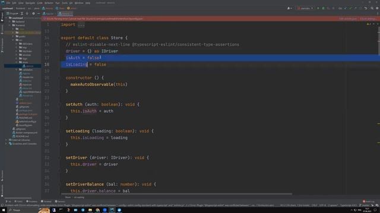The image size is (380, 213).
Task: Select tsconfig.json in project tree
Action: (24, 125)
